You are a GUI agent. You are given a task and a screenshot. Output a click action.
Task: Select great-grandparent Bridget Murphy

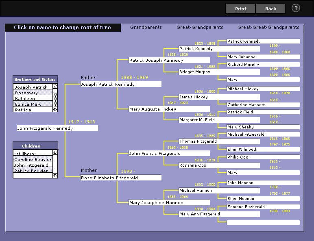[x=219, y=72]
